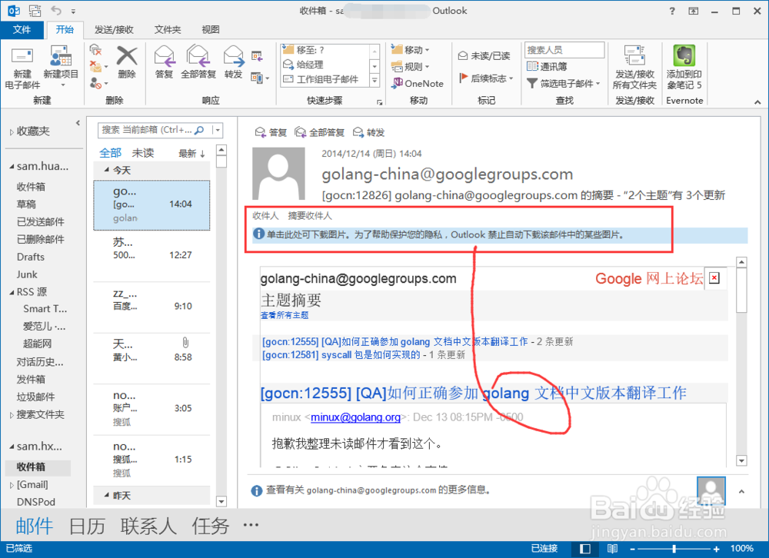This screenshot has height=558, width=769.
Task: Collapse the Today (今天) message group
Action: (x=106, y=170)
